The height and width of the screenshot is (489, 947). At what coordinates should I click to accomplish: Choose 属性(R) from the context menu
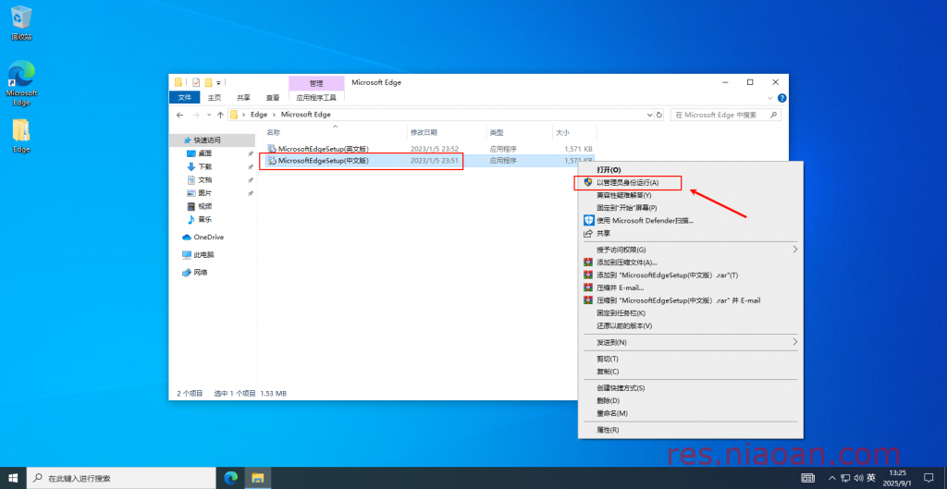690,430
